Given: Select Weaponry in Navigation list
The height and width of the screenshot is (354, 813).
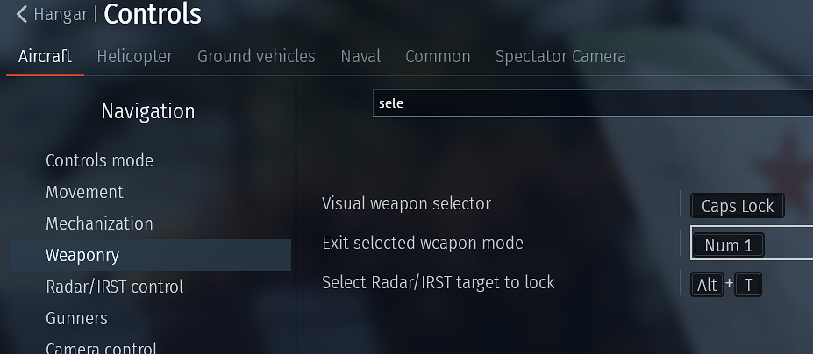Looking at the screenshot, I should tap(82, 255).
